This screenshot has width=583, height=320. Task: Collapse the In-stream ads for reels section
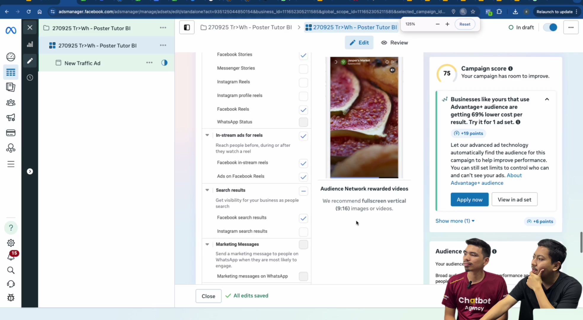(x=207, y=135)
